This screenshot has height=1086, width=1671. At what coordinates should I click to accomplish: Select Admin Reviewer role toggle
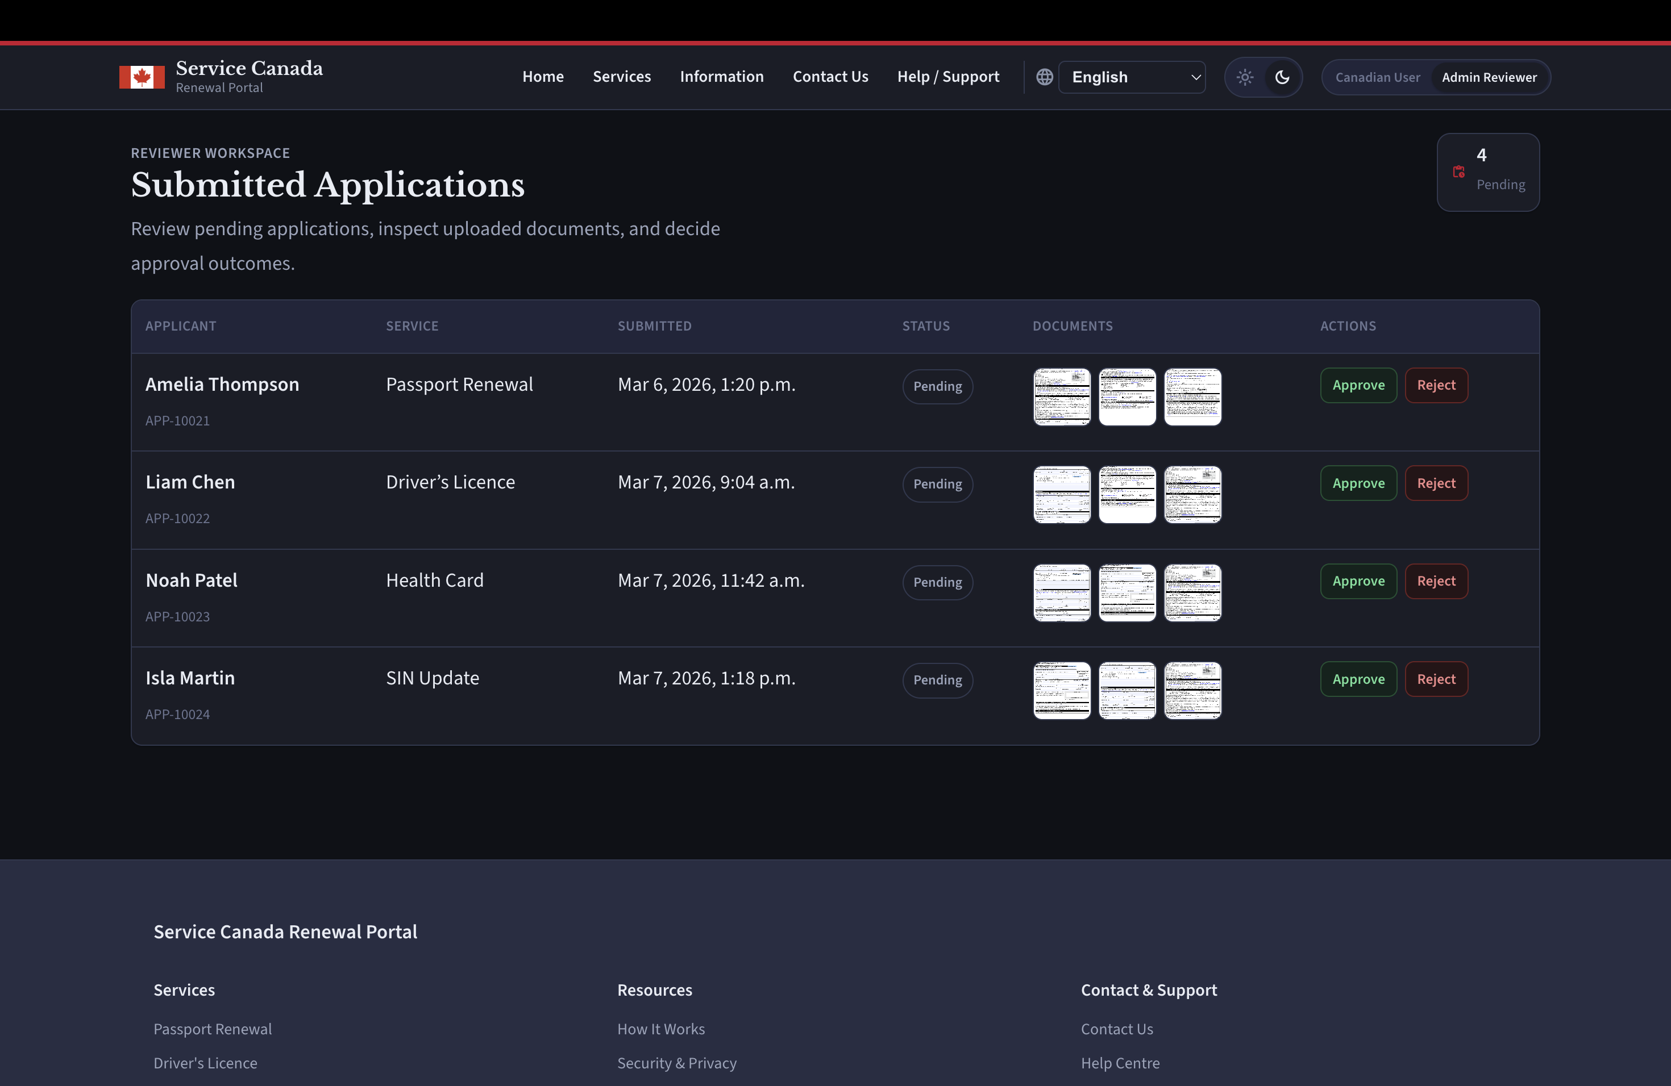pos(1489,77)
